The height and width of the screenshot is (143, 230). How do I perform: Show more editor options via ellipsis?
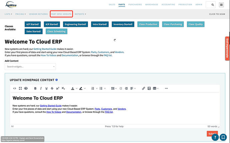pyautogui.click(x=166, y=88)
